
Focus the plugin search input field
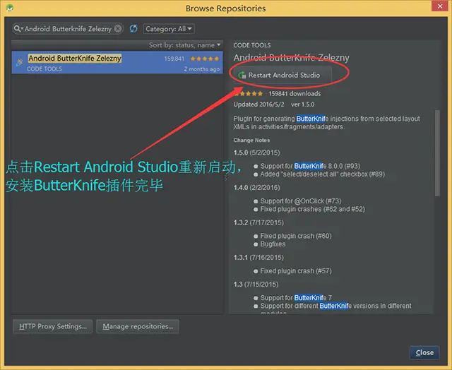tap(68, 28)
